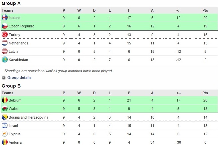Click the Turkey flag icon
218x145 pixels.
5,35
